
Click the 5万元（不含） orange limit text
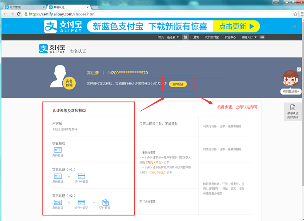coord(157,172)
